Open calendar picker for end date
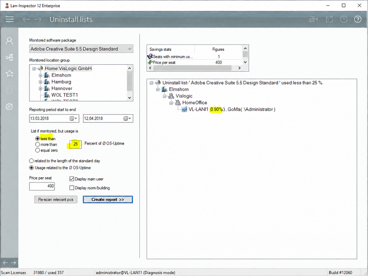Viewport: 368px width, 276px height. pyautogui.click(x=127, y=118)
